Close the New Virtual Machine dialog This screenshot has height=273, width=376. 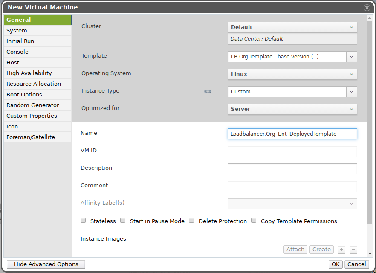[x=367, y=8]
